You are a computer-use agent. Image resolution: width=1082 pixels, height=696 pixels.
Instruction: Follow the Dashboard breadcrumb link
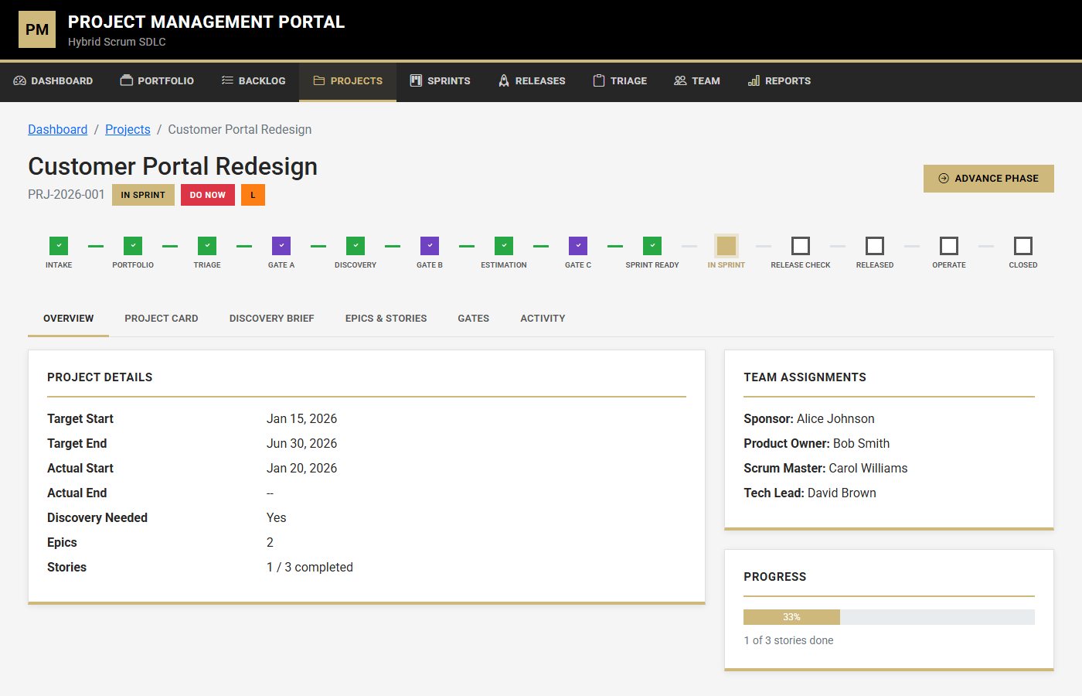tap(58, 129)
